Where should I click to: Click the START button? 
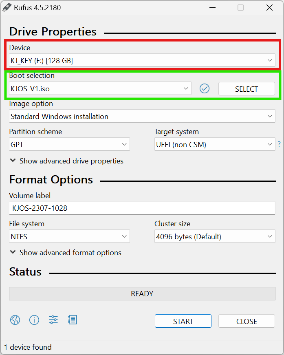(183, 321)
